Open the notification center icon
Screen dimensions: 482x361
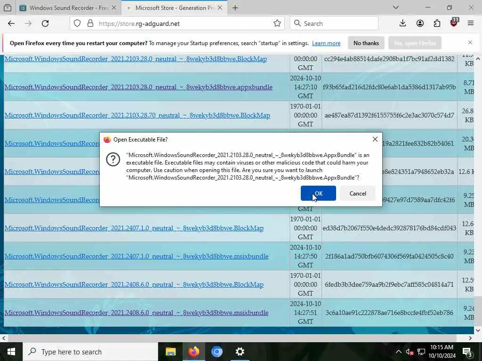467,352
